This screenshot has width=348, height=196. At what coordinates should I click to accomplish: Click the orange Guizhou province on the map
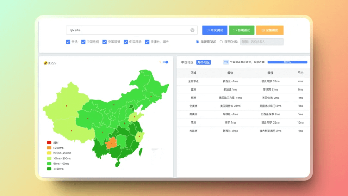(x=111, y=144)
